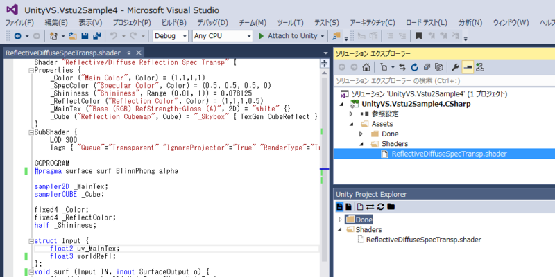
Task: Open Properties wrench icon in Solution Explorer
Action: [x=456, y=67]
